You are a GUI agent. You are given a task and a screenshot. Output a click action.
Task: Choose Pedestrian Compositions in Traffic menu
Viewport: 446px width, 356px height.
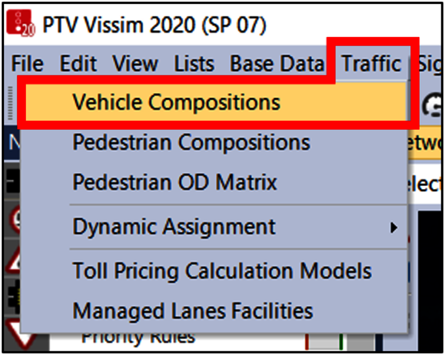click(191, 142)
